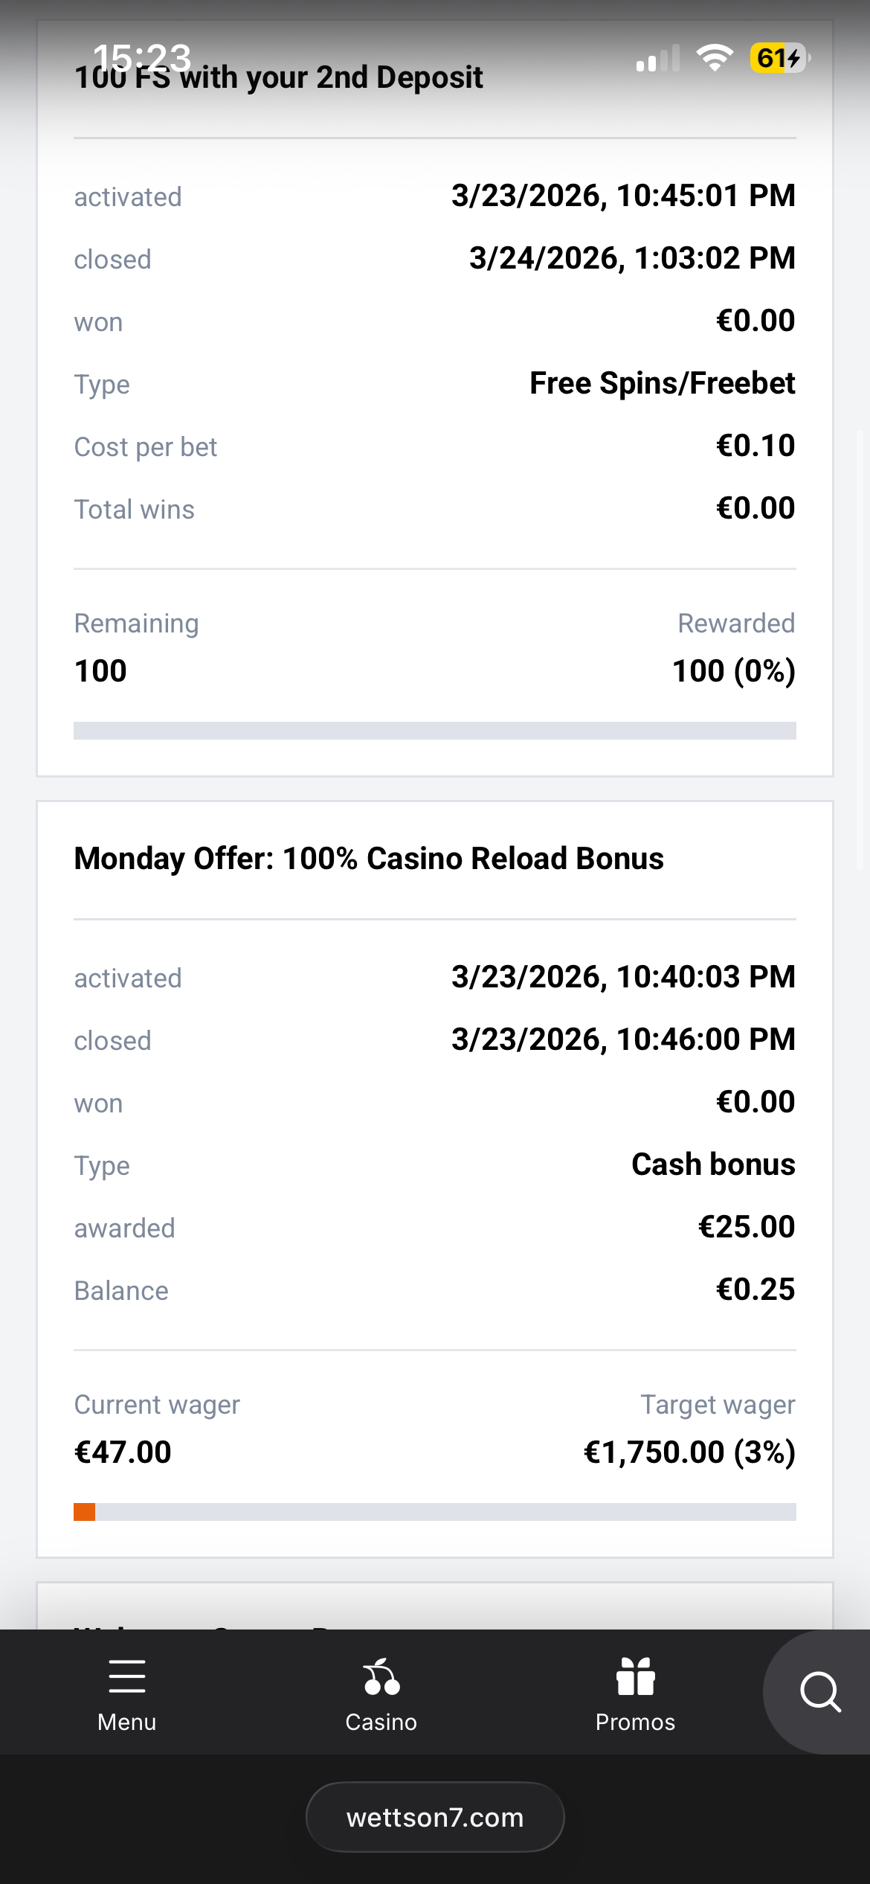Select the Promos label in bottom bar
This screenshot has height=1884, width=870.
tap(635, 1722)
